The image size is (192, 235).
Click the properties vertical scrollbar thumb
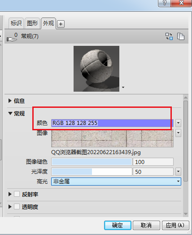pyautogui.click(x=186, y=141)
